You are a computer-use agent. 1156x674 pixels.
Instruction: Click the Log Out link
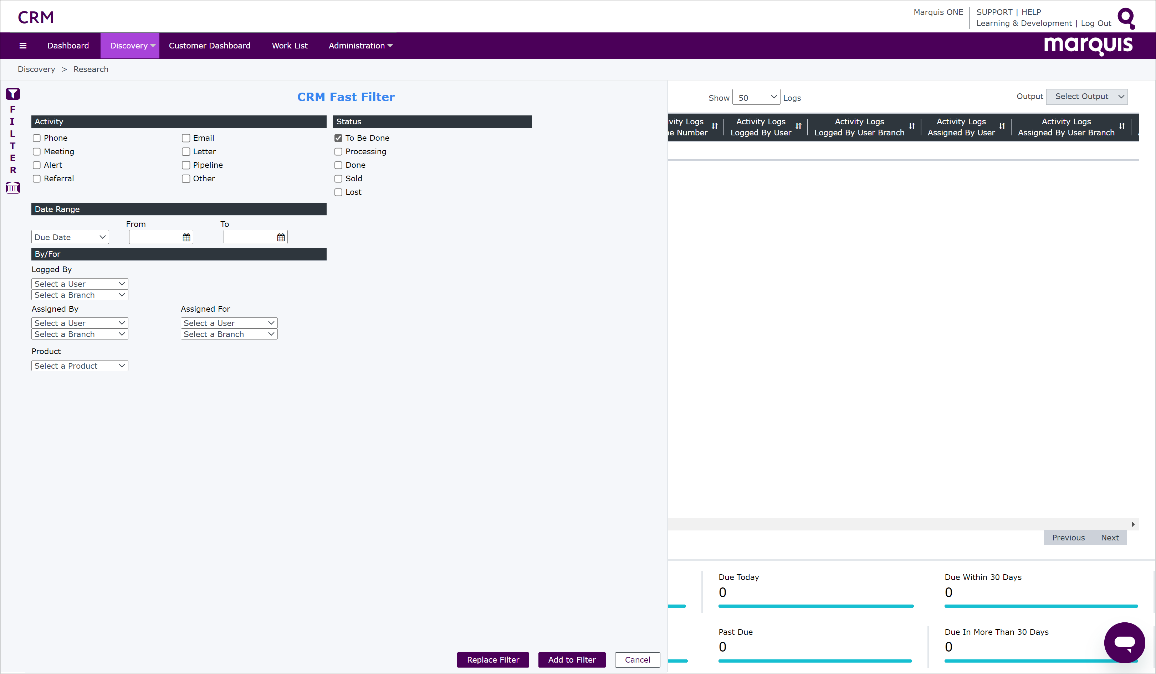1095,23
